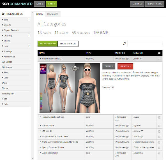Image resolution: width=166 pixels, height=160 pixels.
Task: Click Show Enabled filter button
Action: click(48, 44)
